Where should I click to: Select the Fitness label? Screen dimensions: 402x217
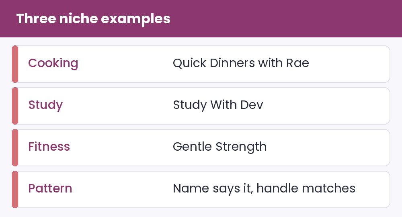[x=49, y=147]
